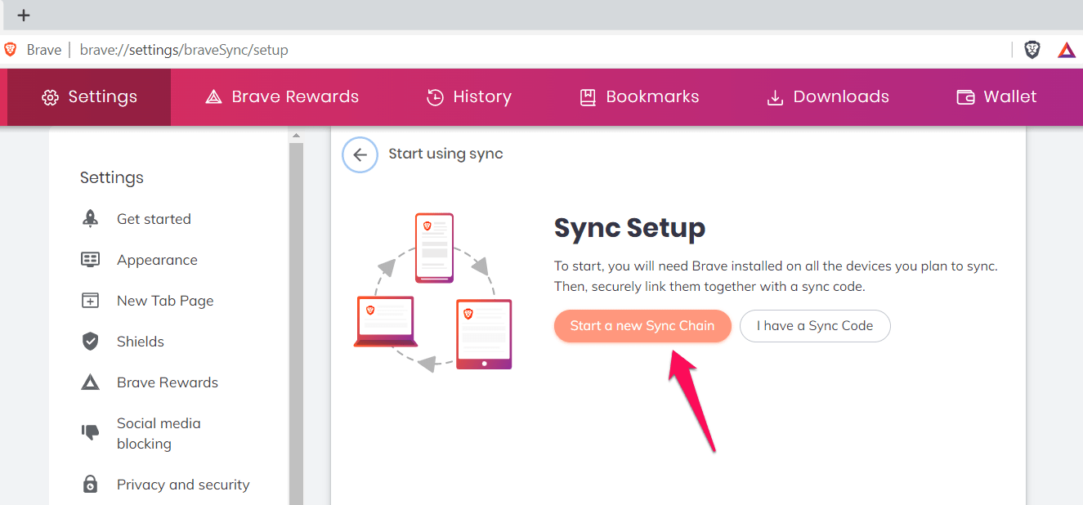The width and height of the screenshot is (1083, 505).
Task: Go to the Downloads tab
Action: [x=827, y=96]
